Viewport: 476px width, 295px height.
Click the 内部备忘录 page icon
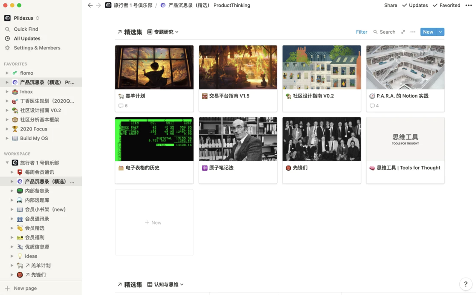(20, 191)
